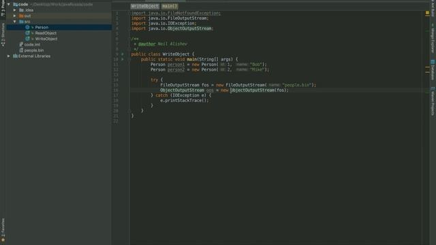436x245 pixels.
Task: Click "people.bin" string in the code
Action: pos(297,85)
